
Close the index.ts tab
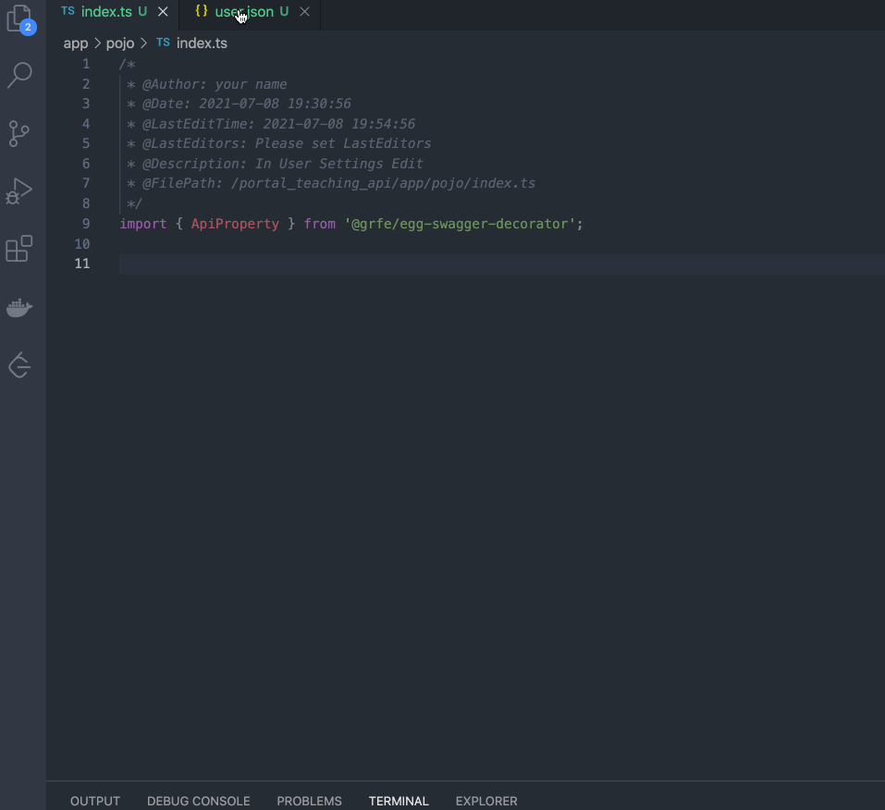tap(163, 12)
